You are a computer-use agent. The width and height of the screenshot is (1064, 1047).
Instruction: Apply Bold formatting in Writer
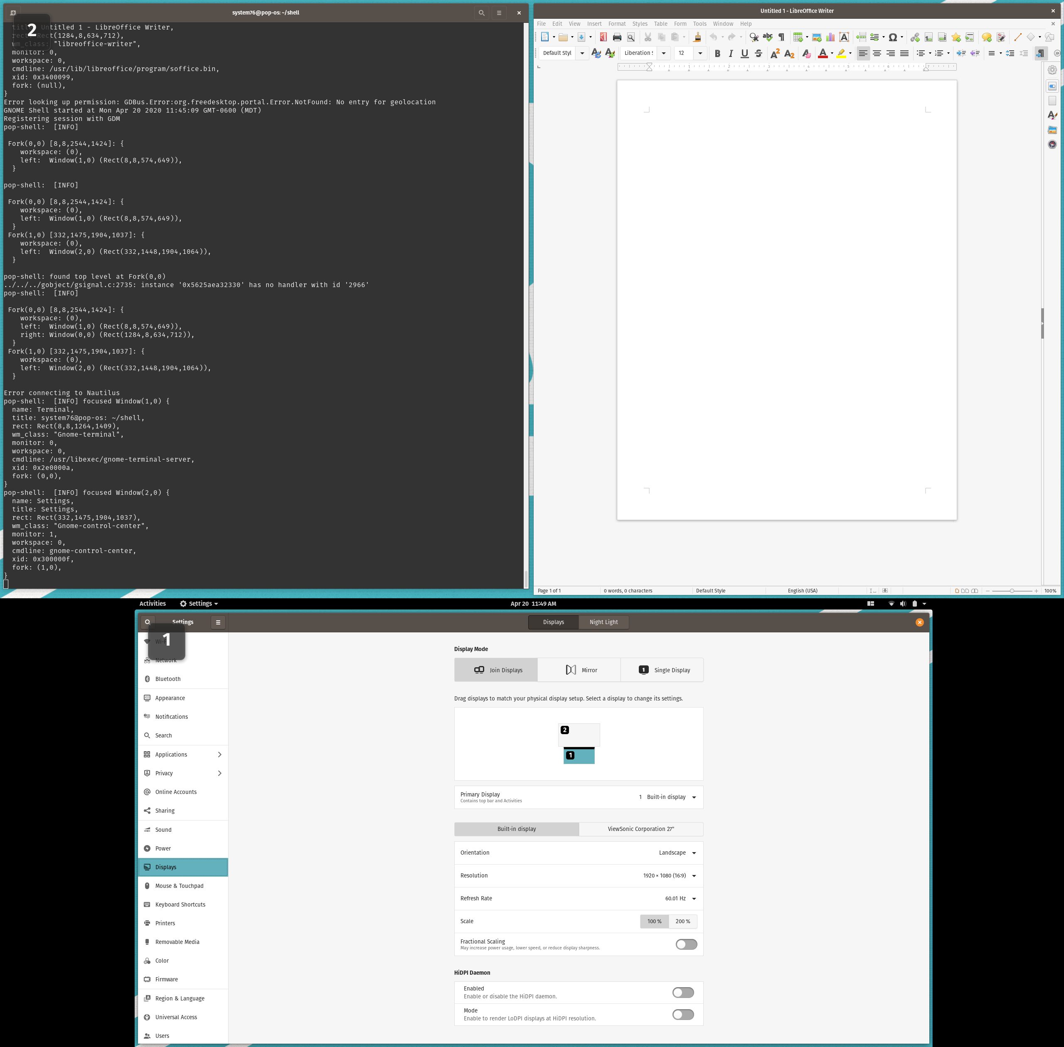click(717, 53)
